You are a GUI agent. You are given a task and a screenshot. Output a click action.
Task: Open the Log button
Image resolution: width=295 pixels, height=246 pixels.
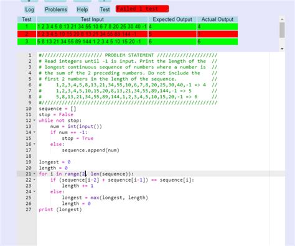pos(29,9)
